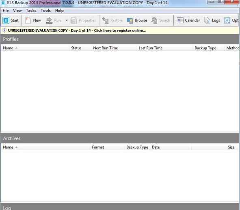Sort profiles by Backup Type column
Screen dimensions: 240x210
coord(208,48)
